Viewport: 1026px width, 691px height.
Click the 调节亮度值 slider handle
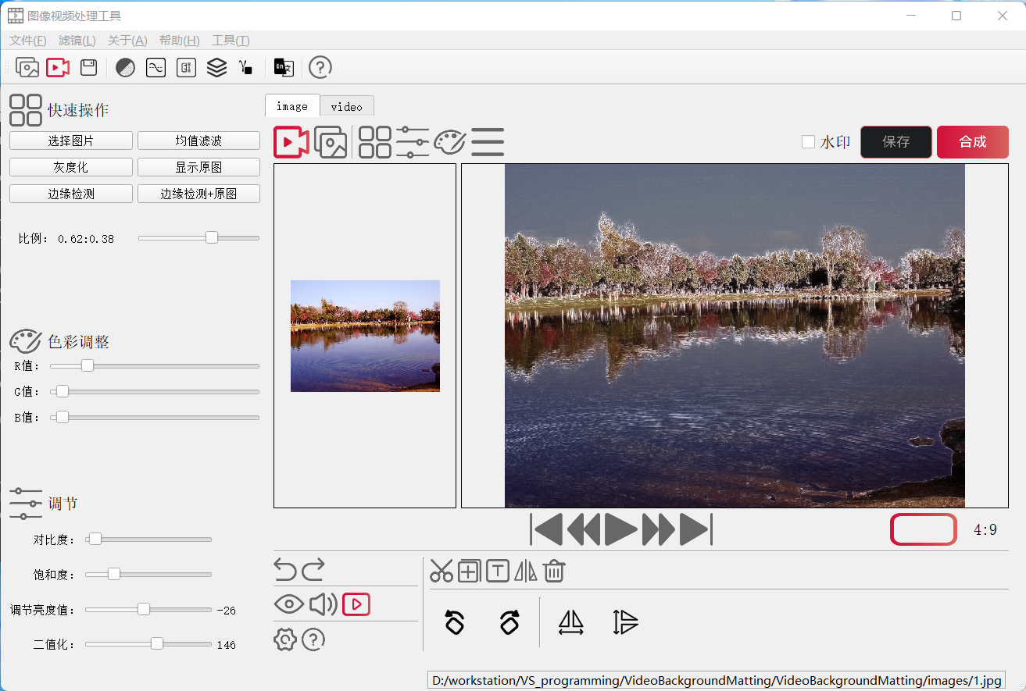144,609
